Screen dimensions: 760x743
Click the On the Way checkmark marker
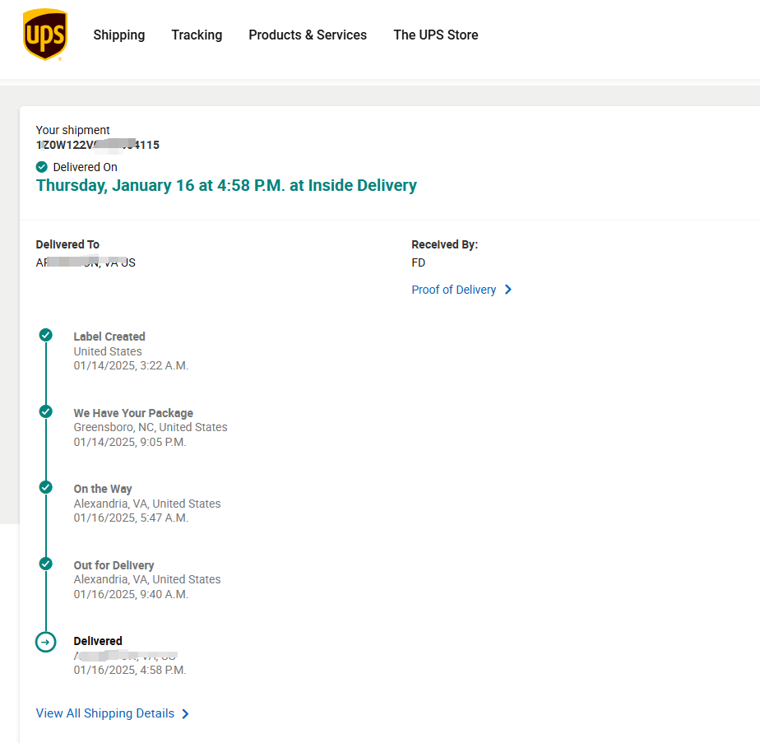coord(45,487)
